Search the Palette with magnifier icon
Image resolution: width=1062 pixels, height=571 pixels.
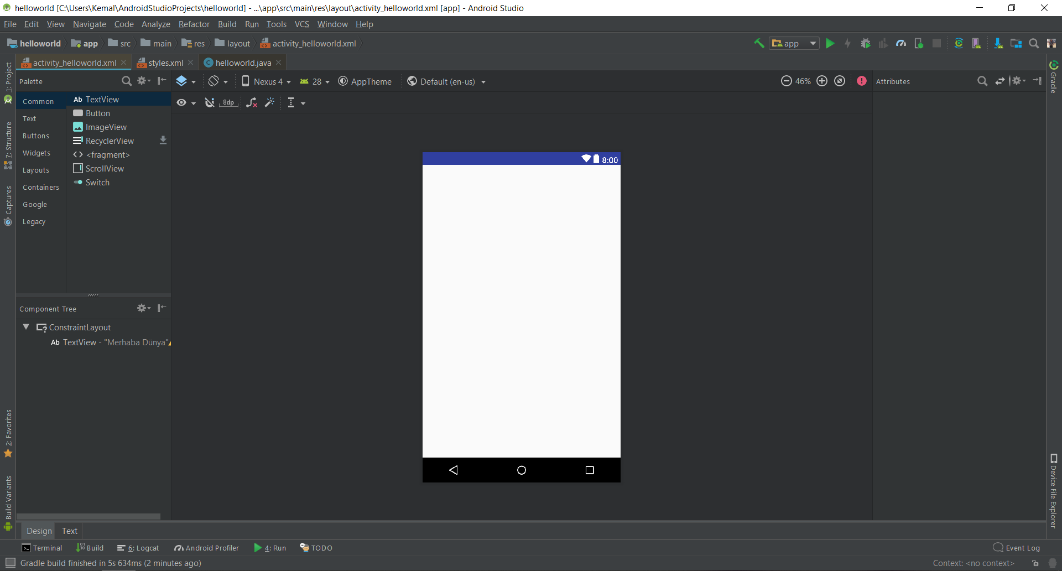[x=127, y=81]
